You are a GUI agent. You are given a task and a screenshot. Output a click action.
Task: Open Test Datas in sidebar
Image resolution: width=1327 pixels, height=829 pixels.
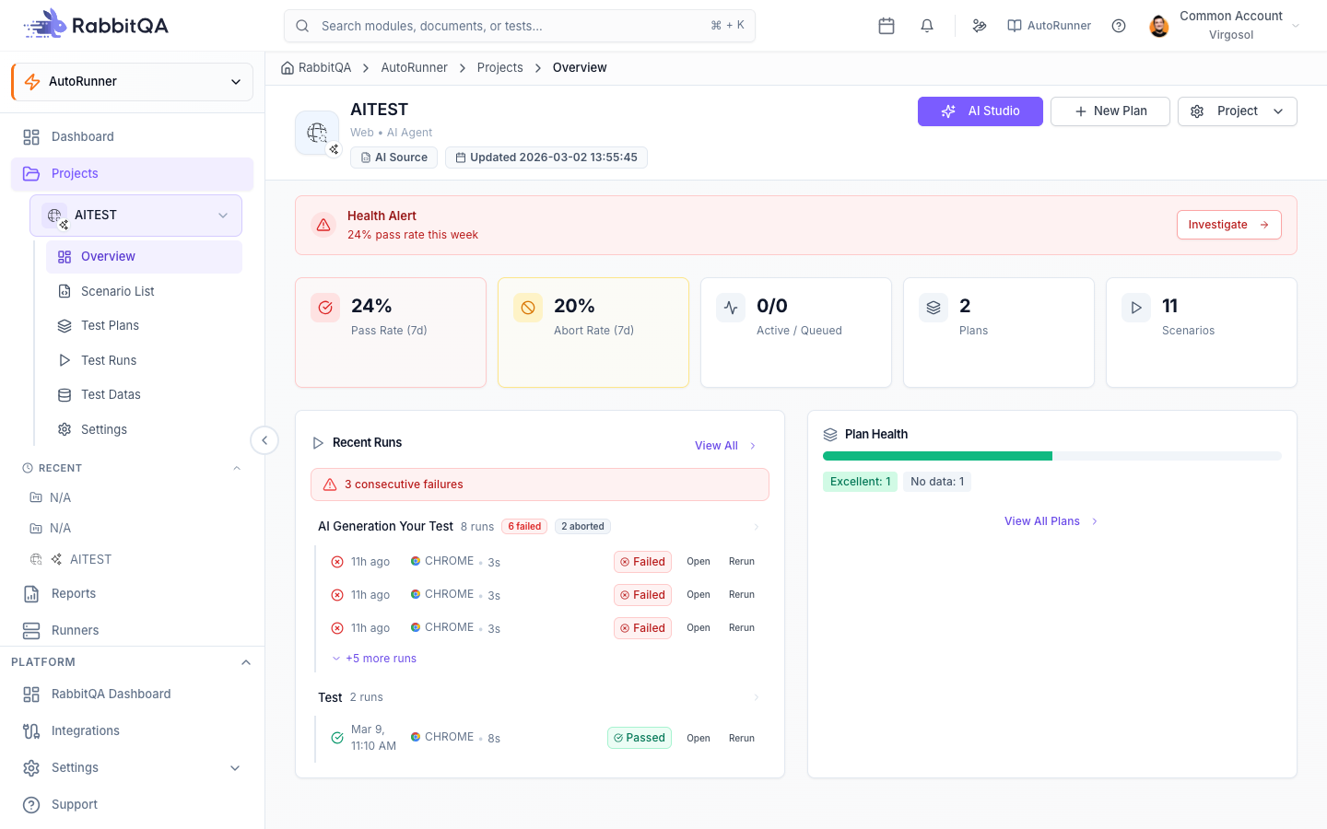click(x=144, y=395)
